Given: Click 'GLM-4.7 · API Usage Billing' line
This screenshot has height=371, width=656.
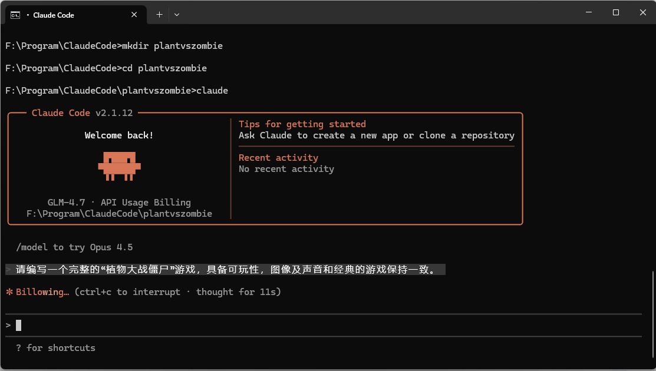Looking at the screenshot, I should [x=119, y=202].
